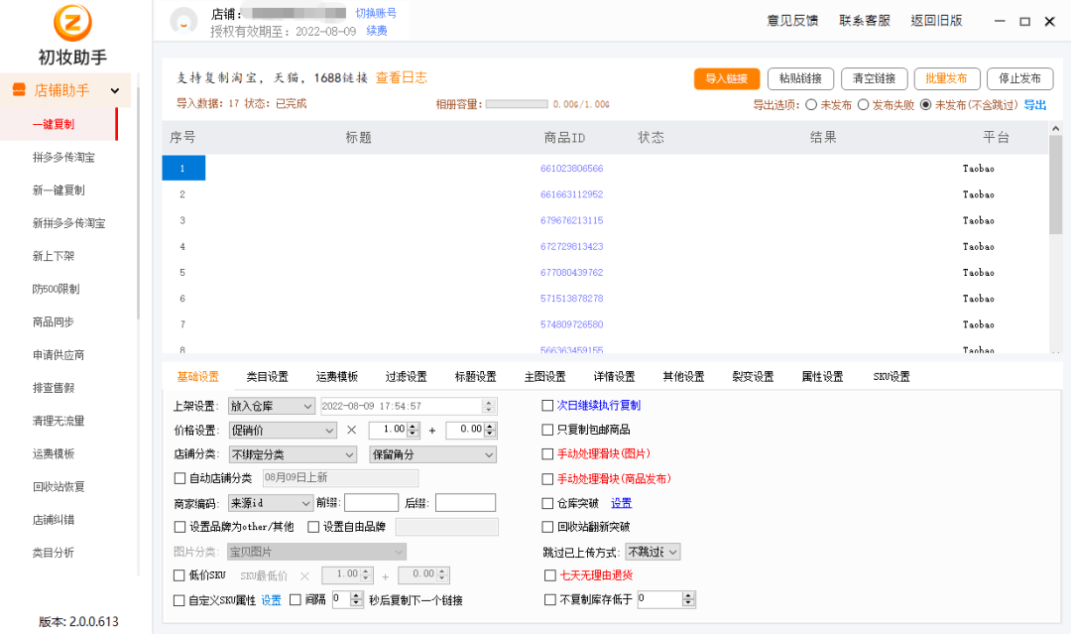Screen dimensions: 1071x634
Task: Click the store avatar icon
Action: [x=183, y=21]
